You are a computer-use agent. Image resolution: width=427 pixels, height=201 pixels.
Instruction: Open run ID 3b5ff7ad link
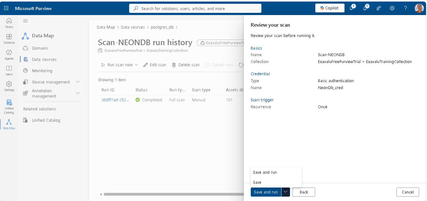coord(115,100)
